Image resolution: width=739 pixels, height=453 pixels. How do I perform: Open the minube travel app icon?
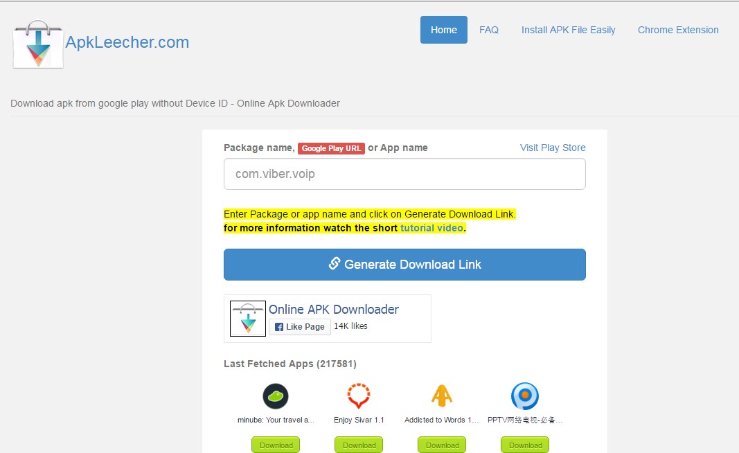(276, 396)
